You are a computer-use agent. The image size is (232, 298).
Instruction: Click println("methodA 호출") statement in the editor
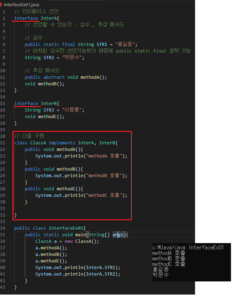[x=81, y=156]
